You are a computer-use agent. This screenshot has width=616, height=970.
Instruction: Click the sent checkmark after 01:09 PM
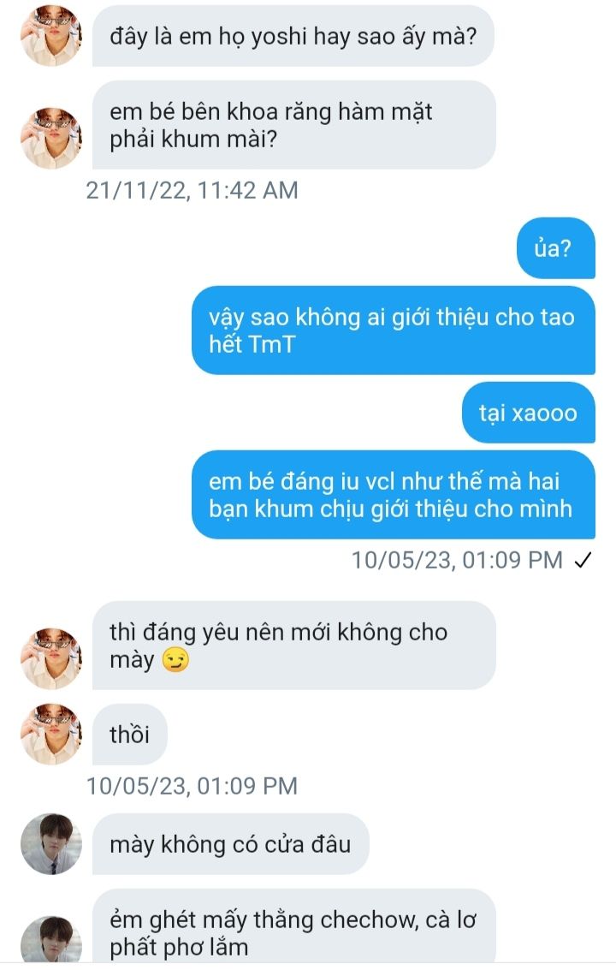pyautogui.click(x=583, y=561)
